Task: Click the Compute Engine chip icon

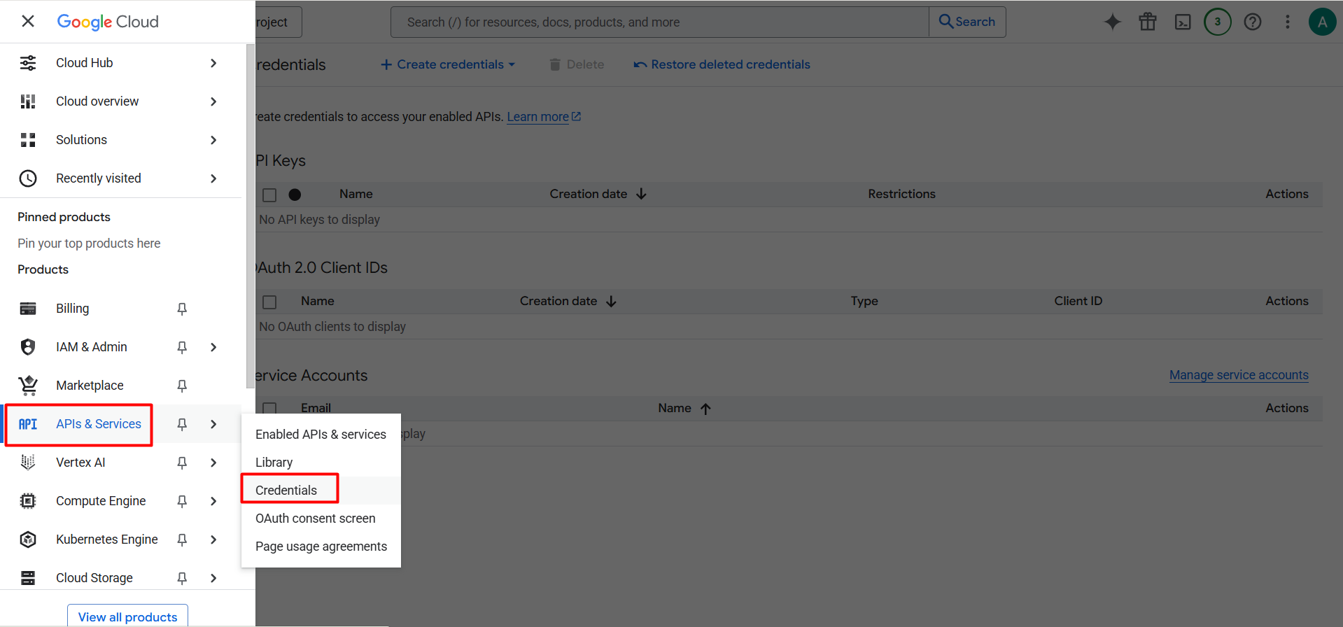Action: [28, 501]
